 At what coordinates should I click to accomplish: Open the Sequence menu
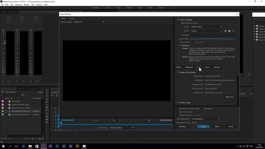click(x=18, y=5)
